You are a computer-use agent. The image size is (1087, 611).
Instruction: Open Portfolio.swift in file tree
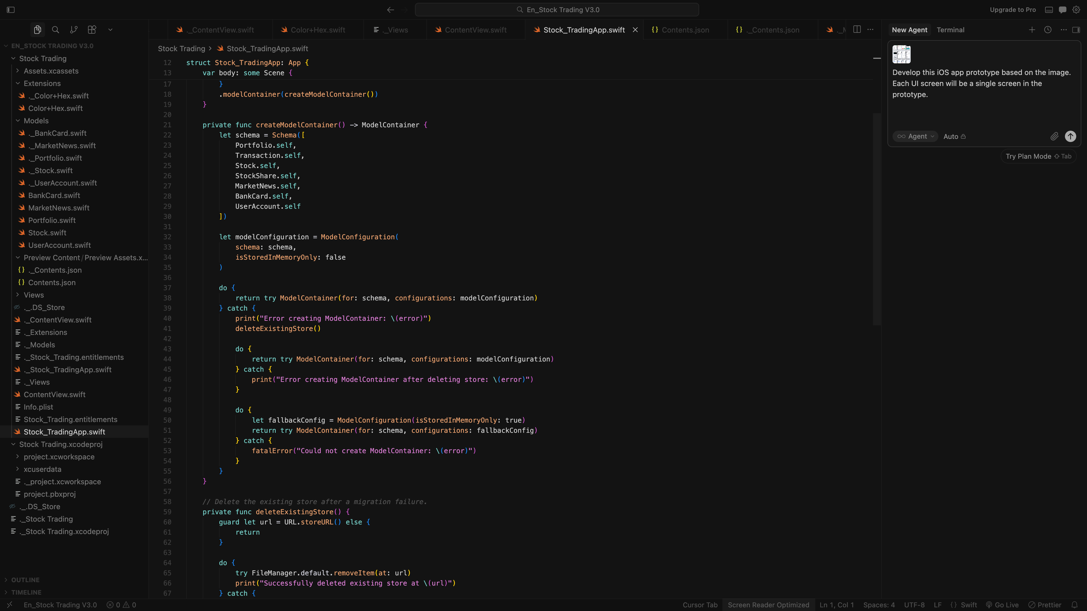(74, 220)
